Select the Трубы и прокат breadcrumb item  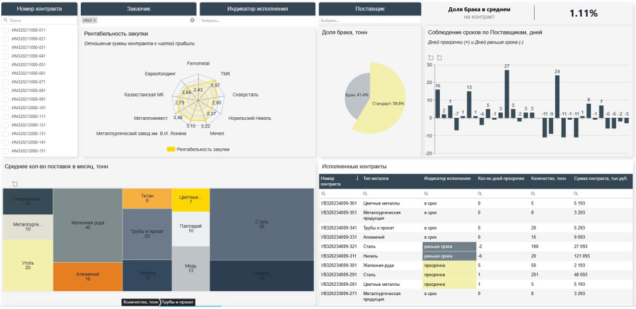coord(178,302)
